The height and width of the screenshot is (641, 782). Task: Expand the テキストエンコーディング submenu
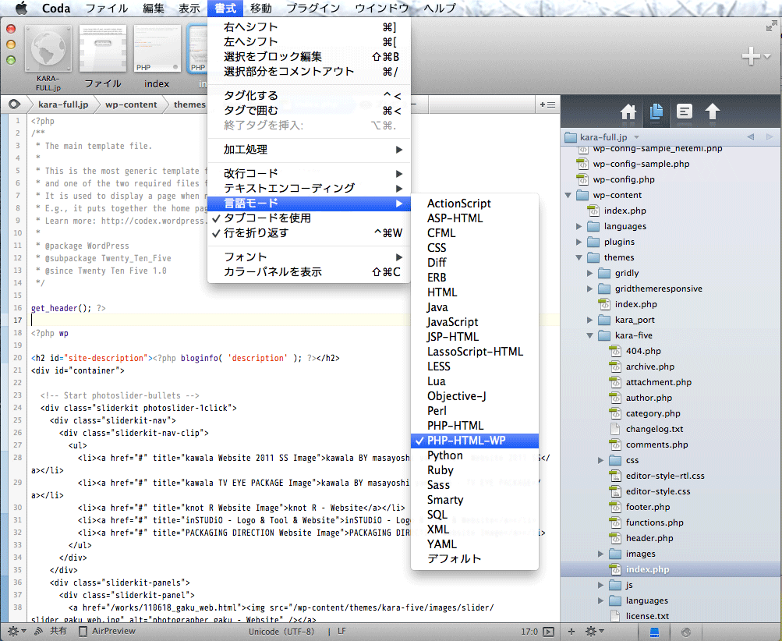(x=309, y=188)
